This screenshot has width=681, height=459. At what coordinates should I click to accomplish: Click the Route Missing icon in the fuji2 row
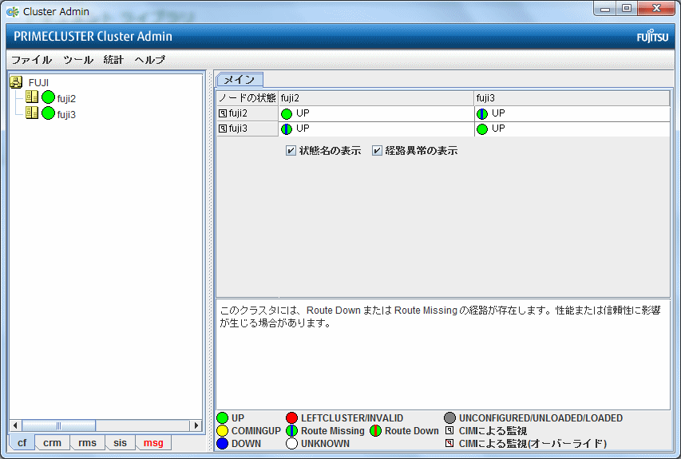click(x=482, y=113)
